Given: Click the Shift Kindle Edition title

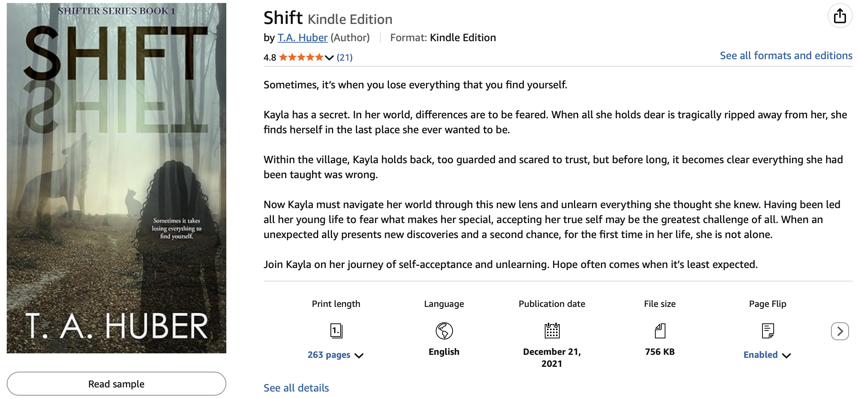Looking at the screenshot, I should pyautogui.click(x=328, y=18).
